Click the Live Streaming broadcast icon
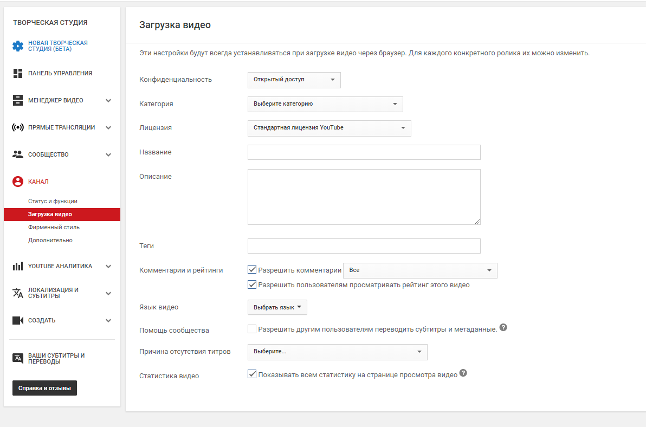The height and width of the screenshot is (427, 646). tap(18, 127)
